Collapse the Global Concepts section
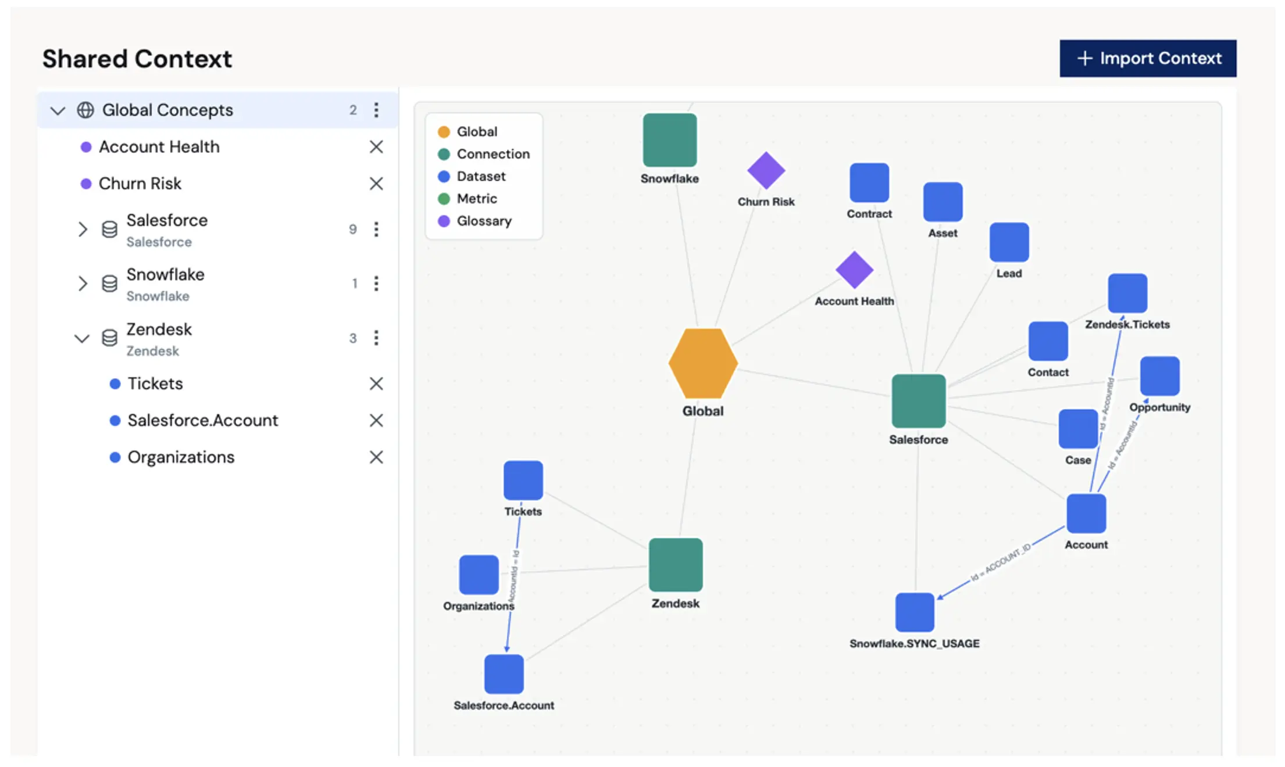 pos(58,110)
